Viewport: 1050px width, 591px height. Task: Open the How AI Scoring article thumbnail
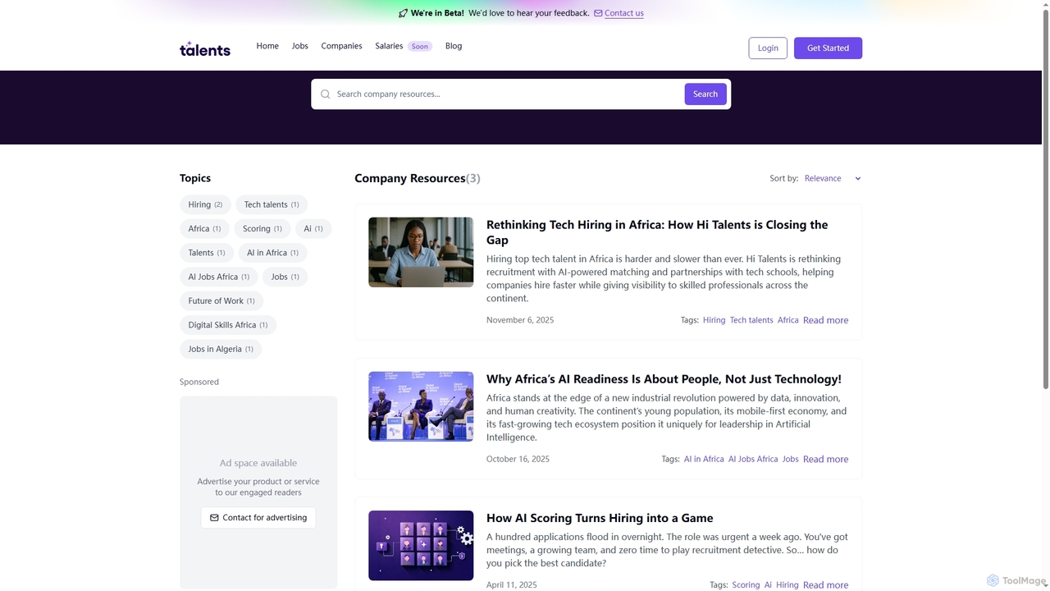coord(421,546)
